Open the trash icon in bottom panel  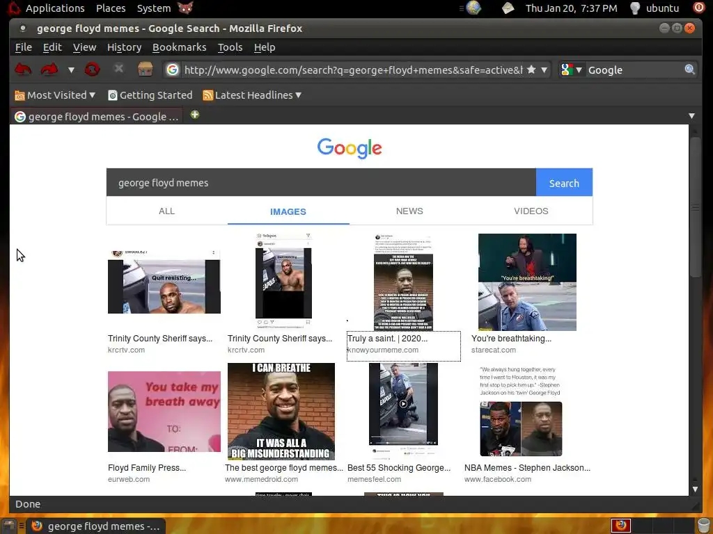(704, 526)
